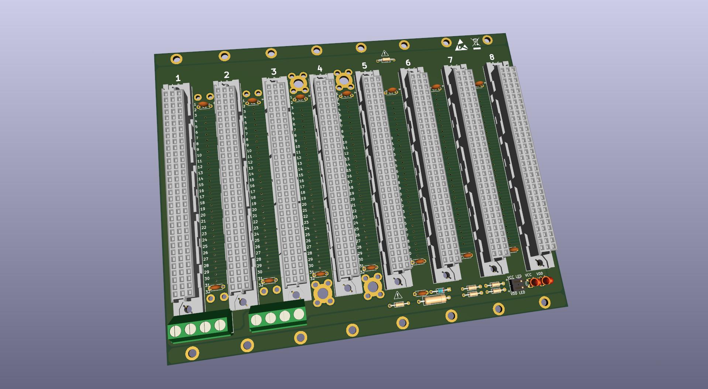Click the ESD sensitivity triangle symbol
Viewport: 708px width, 389px height.
[x=461, y=45]
